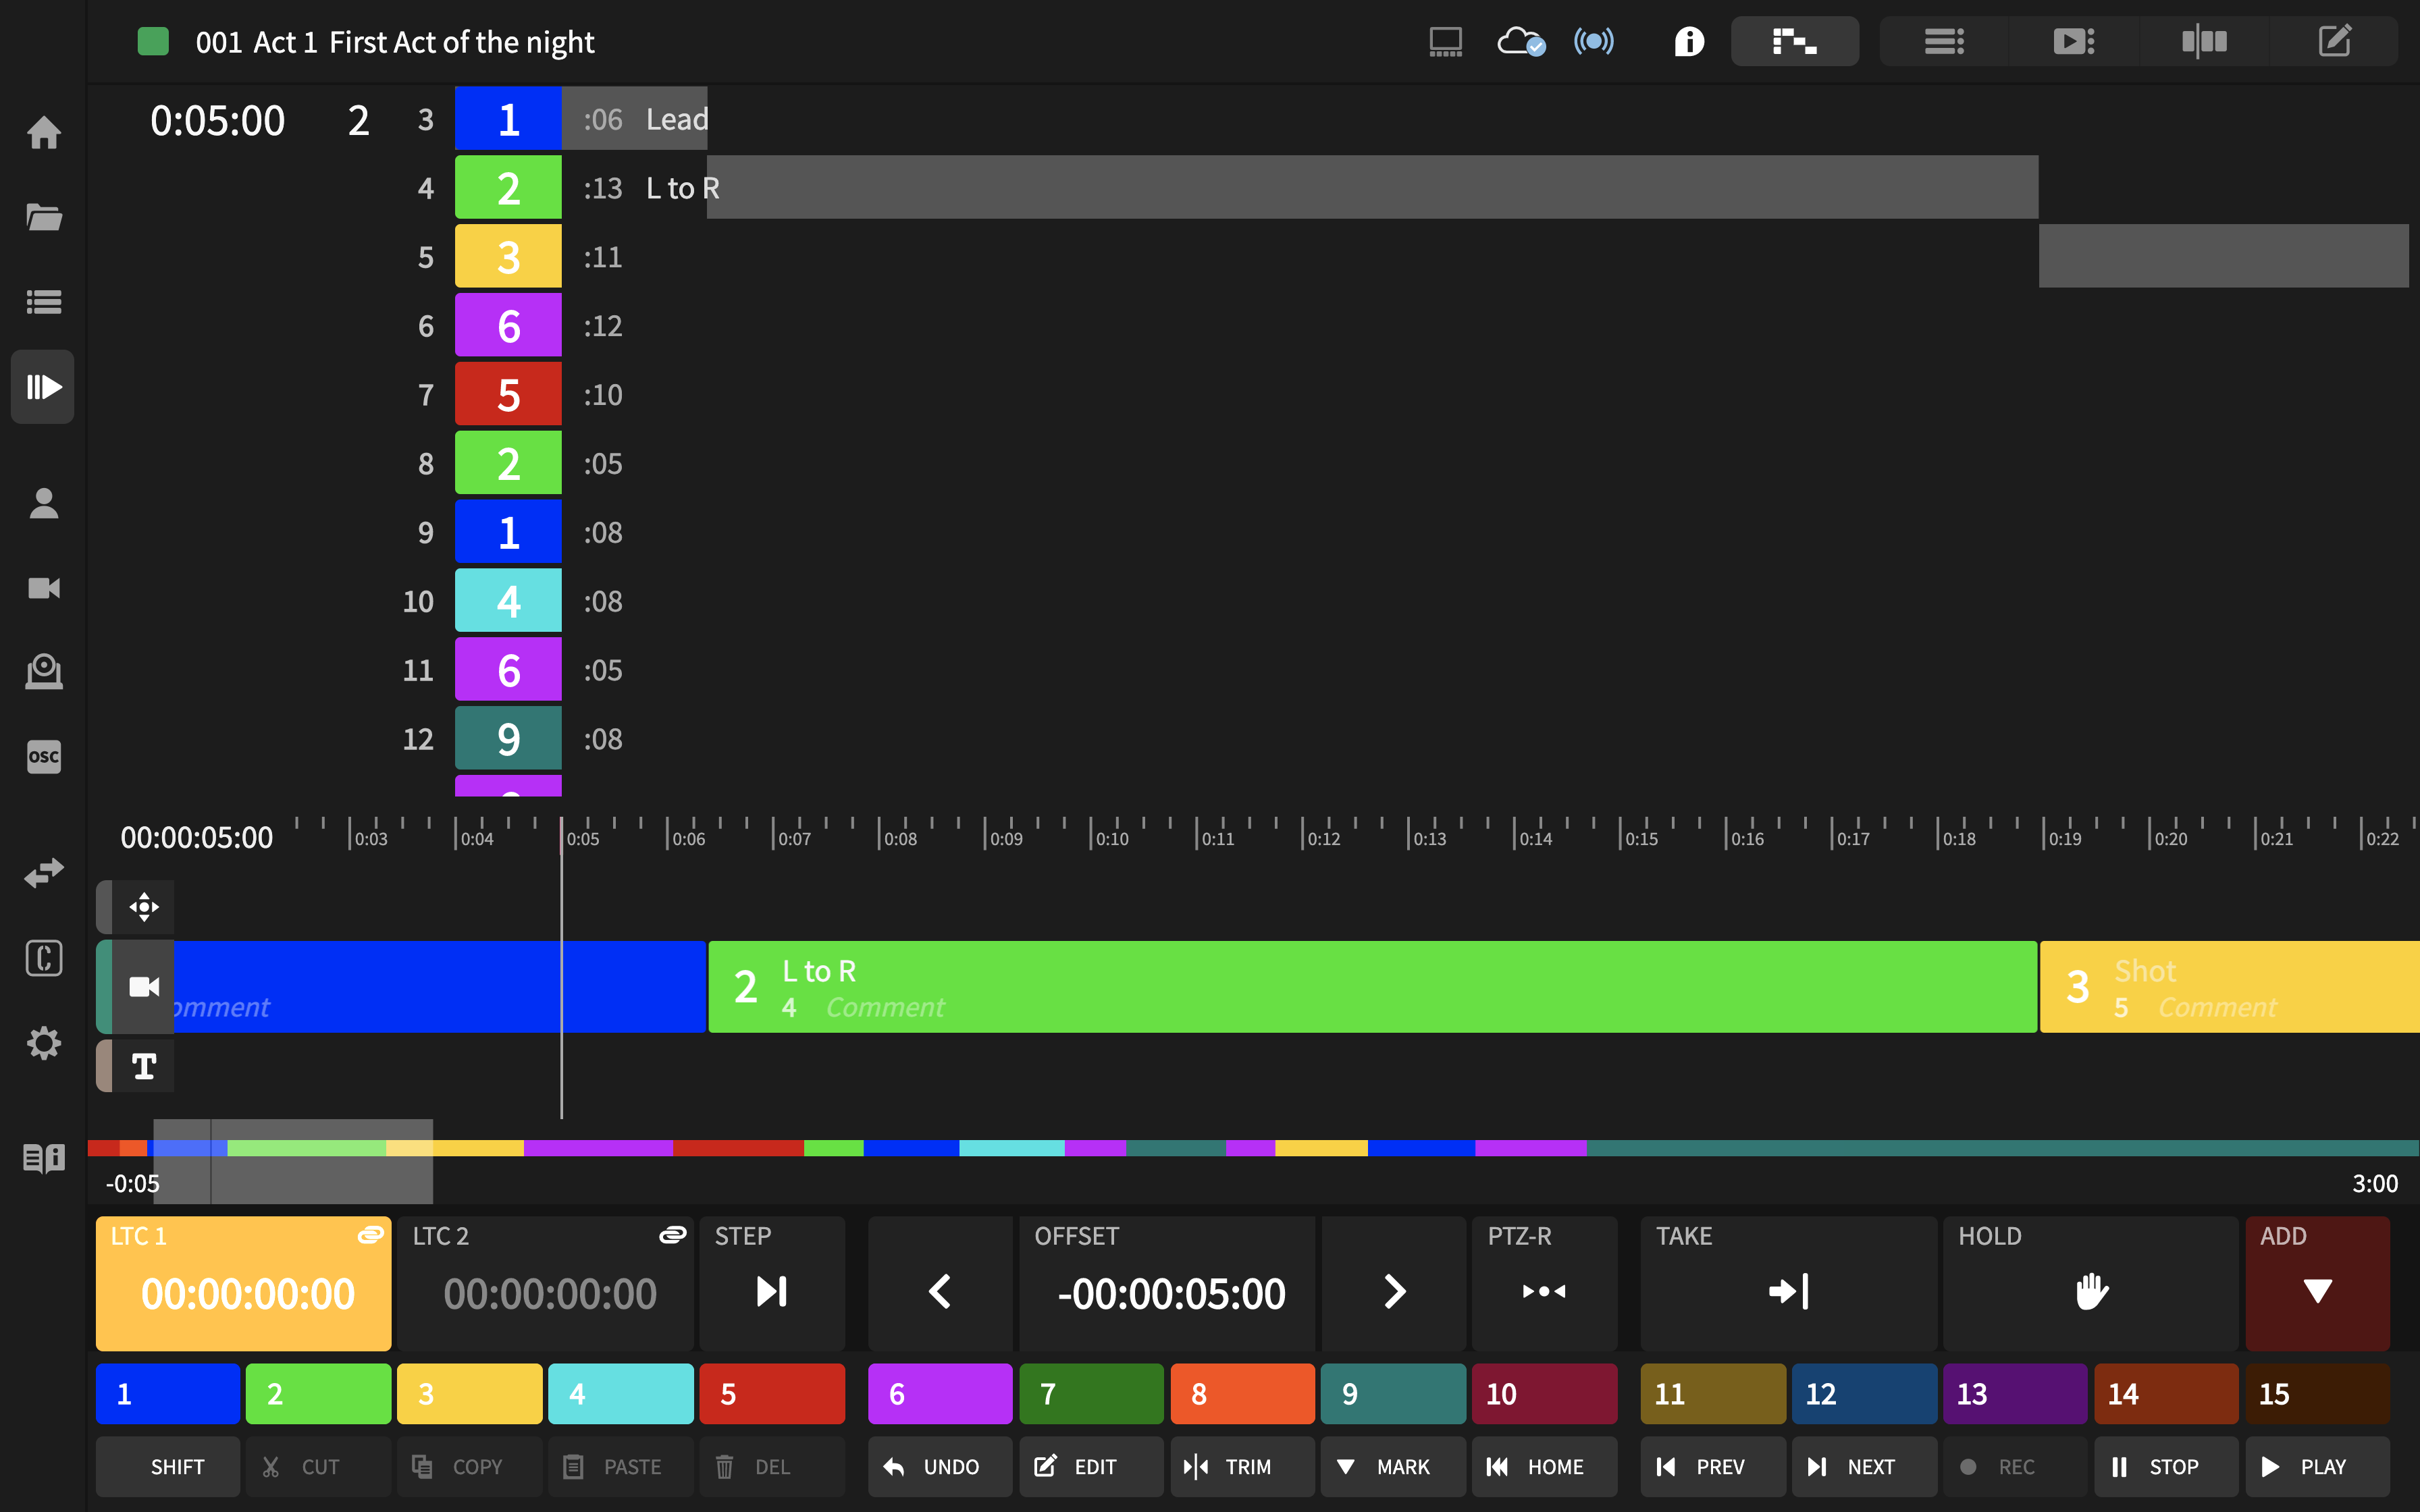Switch to the list view in the top bar
The image size is (2420, 1512).
1943,41
